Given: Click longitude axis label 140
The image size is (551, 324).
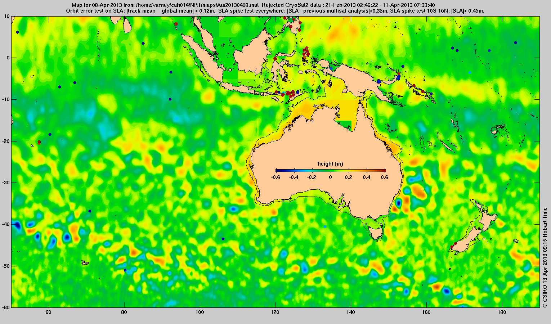Looking at the screenshot, I should click(351, 312).
